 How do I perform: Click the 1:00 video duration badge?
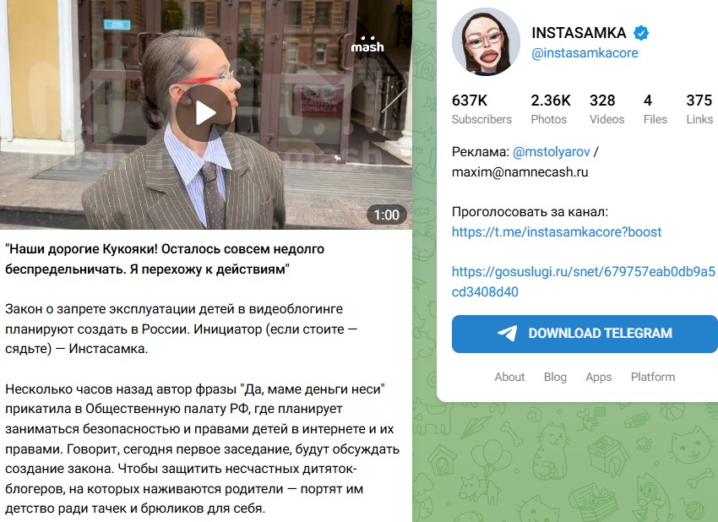[x=387, y=215]
